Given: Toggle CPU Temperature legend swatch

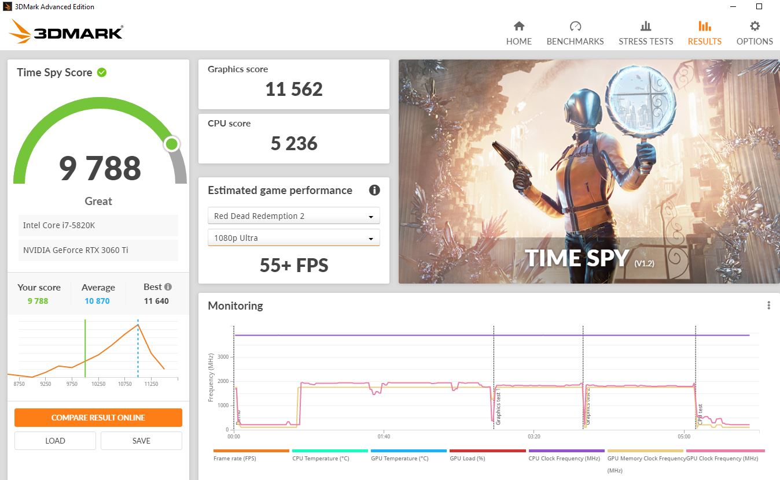Looking at the screenshot, I should tap(330, 451).
